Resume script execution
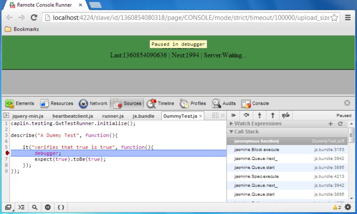 (x=233, y=115)
